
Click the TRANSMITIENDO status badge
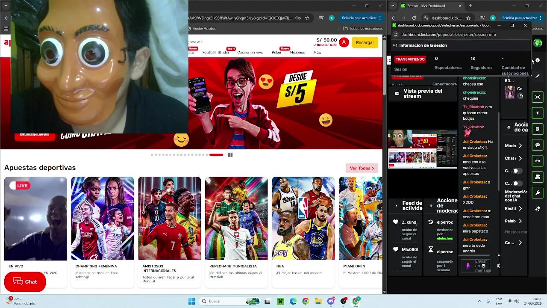(410, 59)
